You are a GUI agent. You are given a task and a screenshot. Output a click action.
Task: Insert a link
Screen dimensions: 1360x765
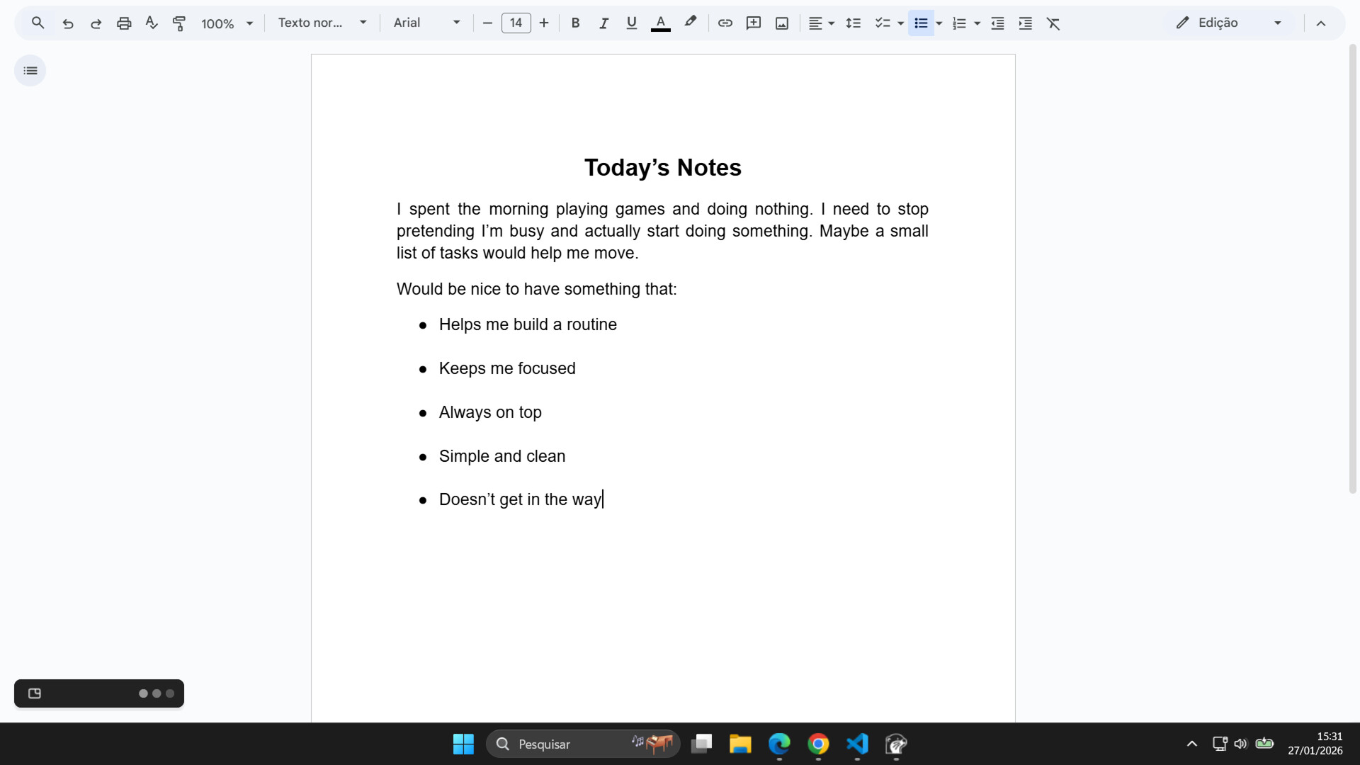tap(725, 23)
